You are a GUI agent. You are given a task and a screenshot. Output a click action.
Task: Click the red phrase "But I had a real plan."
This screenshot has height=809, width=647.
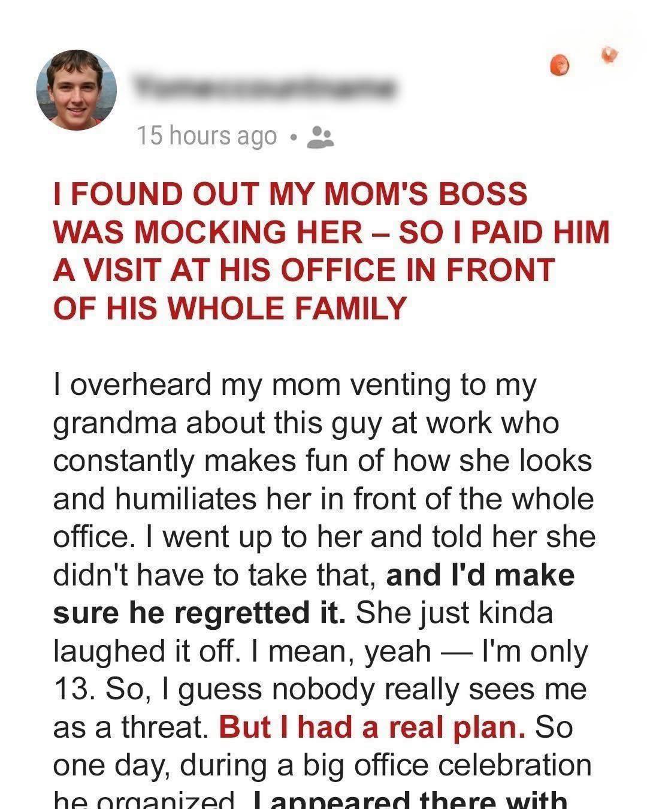372,727
